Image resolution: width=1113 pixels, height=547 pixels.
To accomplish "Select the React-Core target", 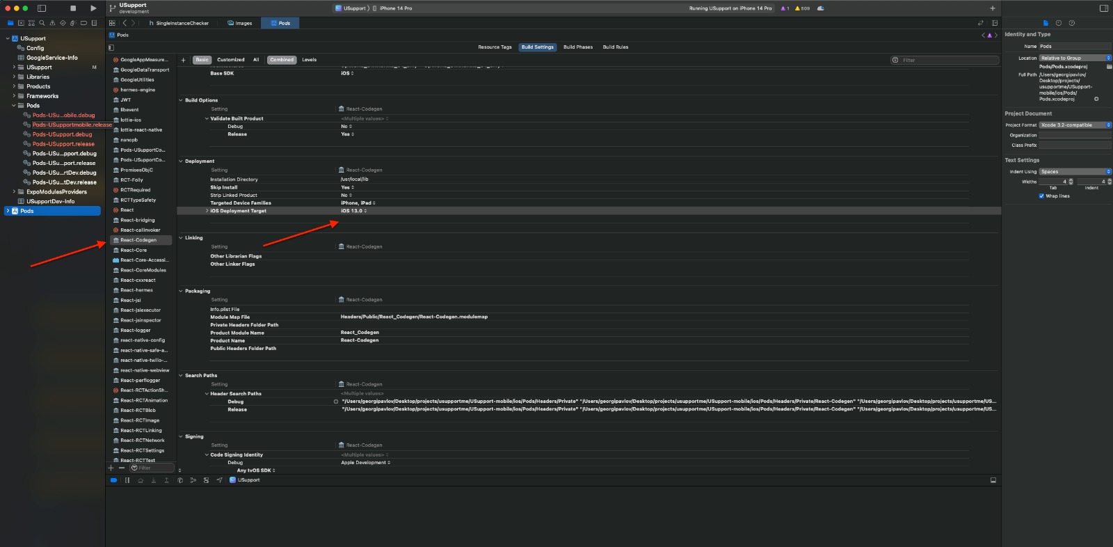I will tap(134, 250).
